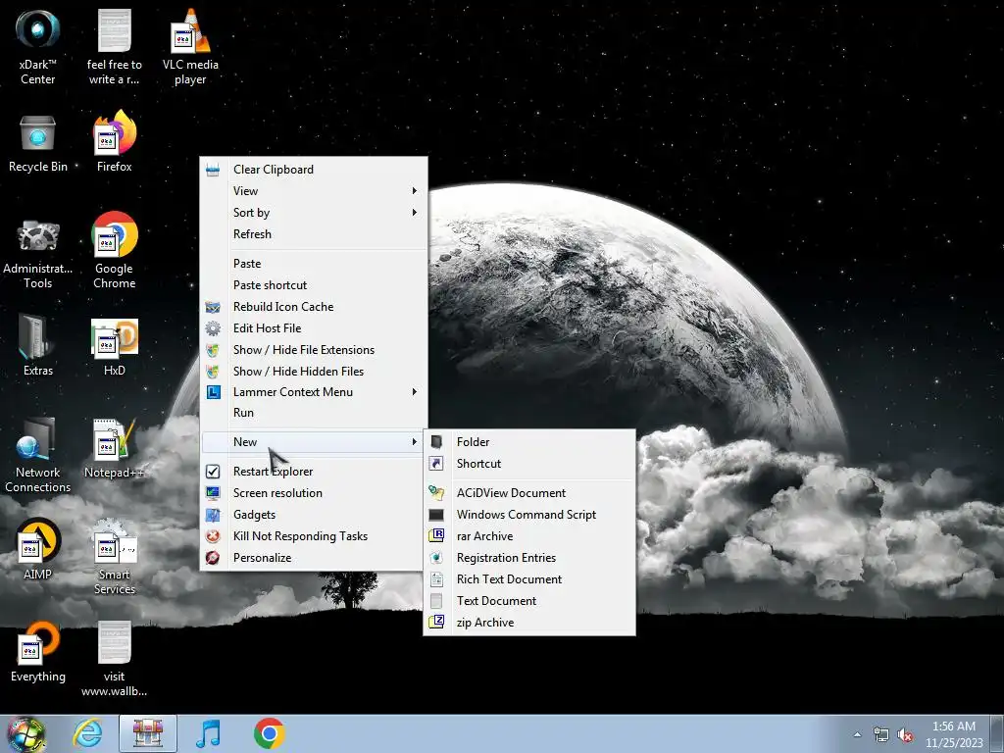Launch VLC media player desktop shortcut

[x=190, y=46]
